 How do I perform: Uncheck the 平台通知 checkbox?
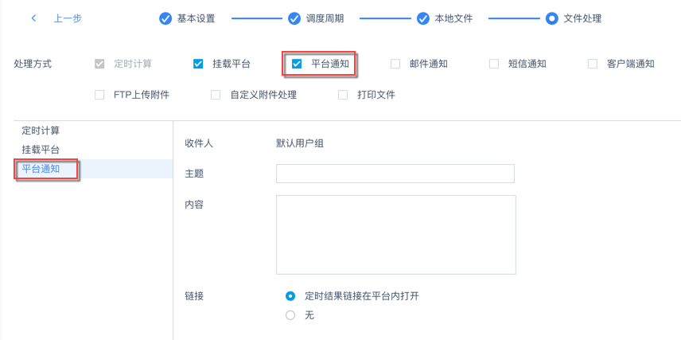click(x=297, y=64)
